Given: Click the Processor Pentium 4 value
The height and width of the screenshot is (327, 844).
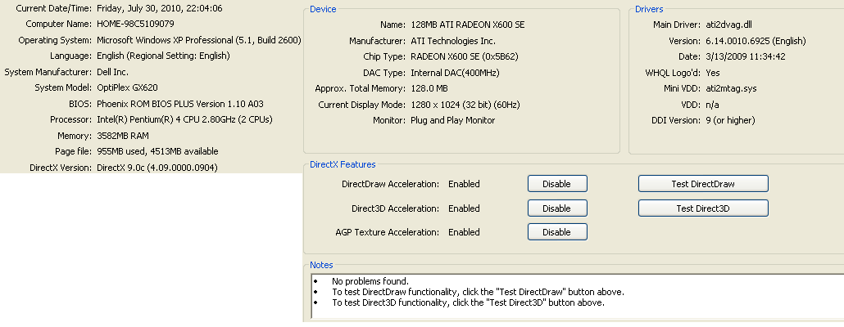Looking at the screenshot, I should pos(184,119).
